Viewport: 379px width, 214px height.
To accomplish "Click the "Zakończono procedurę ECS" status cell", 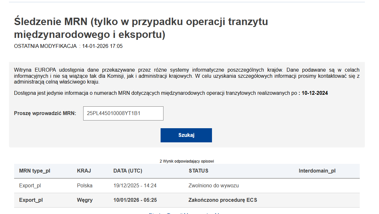I will [223, 200].
